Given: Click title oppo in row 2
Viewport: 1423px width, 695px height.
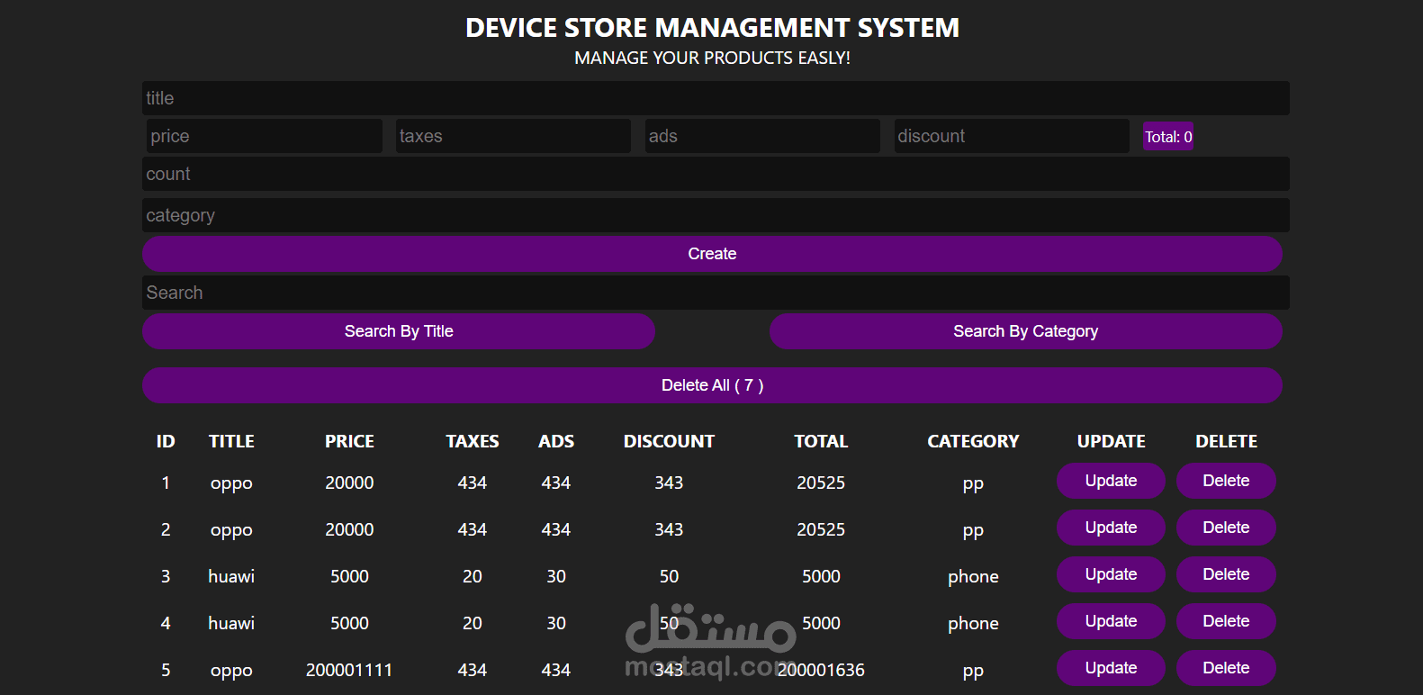Looking at the screenshot, I should click(231, 531).
